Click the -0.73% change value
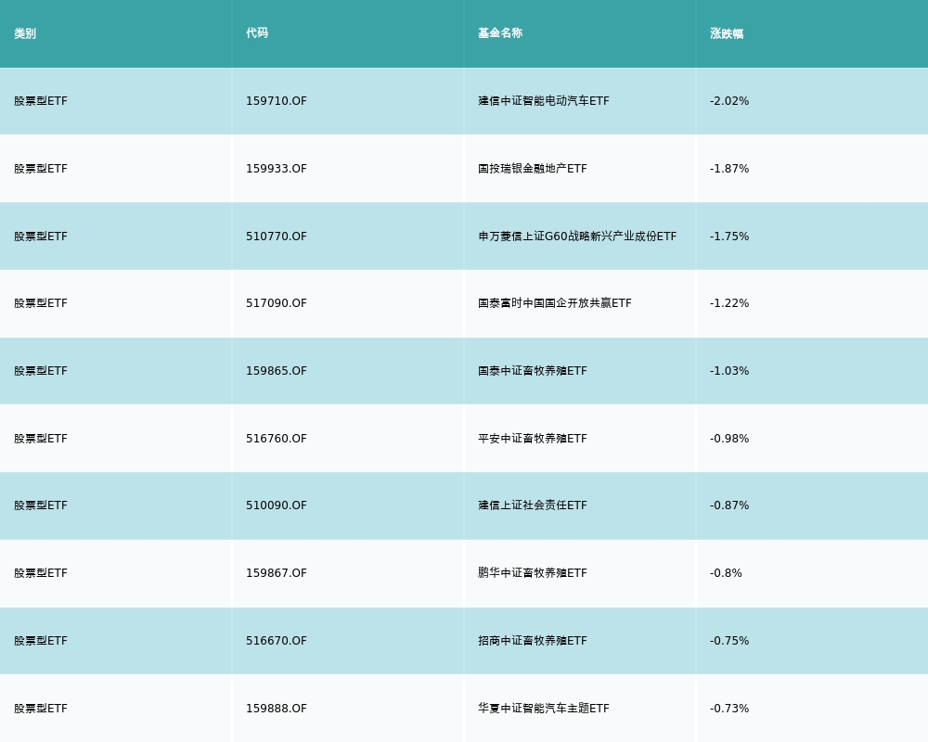Image resolution: width=928 pixels, height=742 pixels. (x=729, y=709)
